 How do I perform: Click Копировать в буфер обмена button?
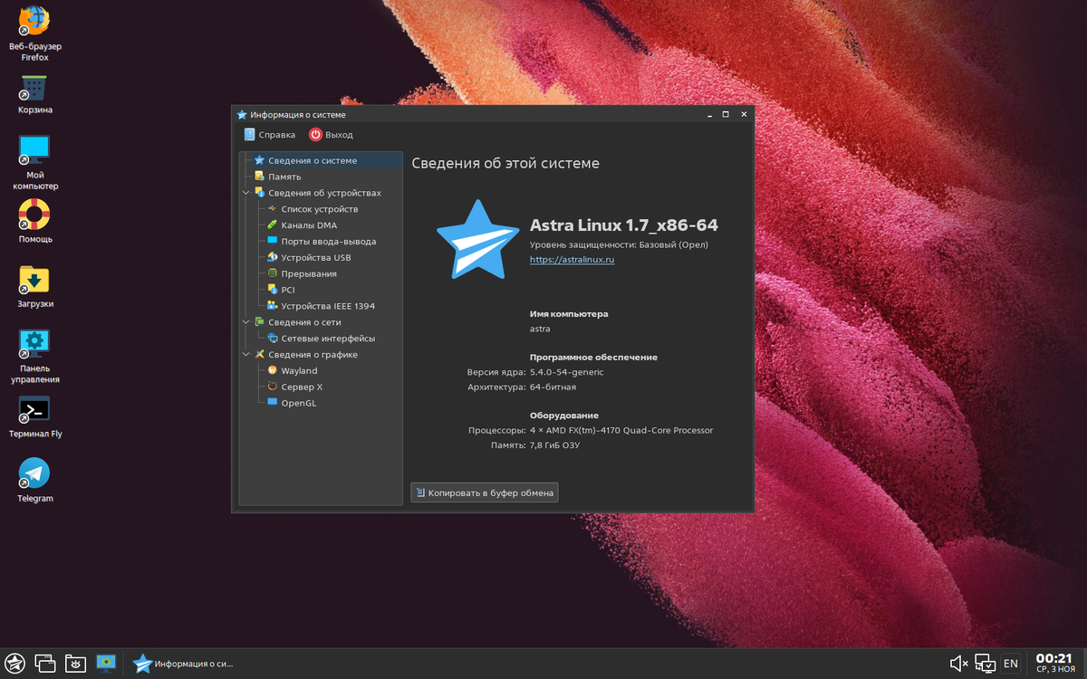click(x=485, y=493)
